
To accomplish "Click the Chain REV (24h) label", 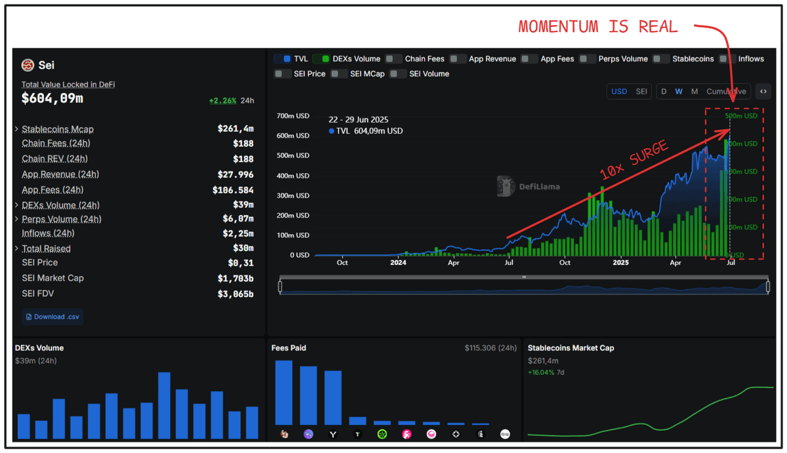I will pos(54,159).
